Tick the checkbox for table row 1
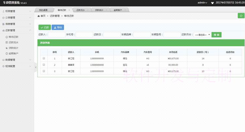Image resolution: width=245 pixels, height=132 pixels. tap(44, 58)
